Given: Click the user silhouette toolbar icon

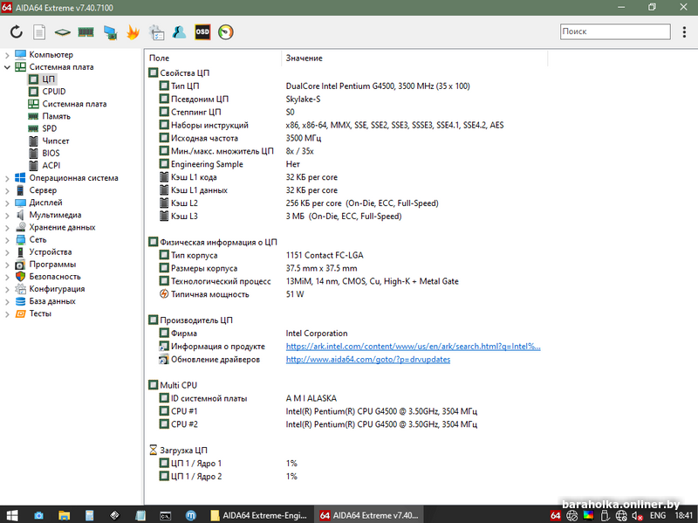Looking at the screenshot, I should coord(179,32).
